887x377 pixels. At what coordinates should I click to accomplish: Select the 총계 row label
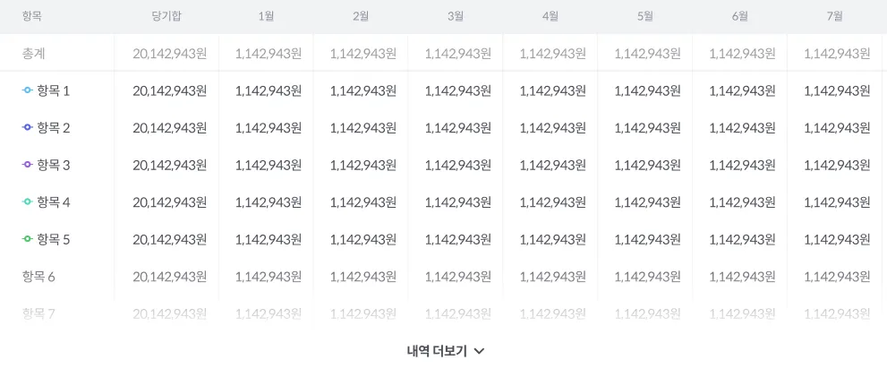pos(34,53)
